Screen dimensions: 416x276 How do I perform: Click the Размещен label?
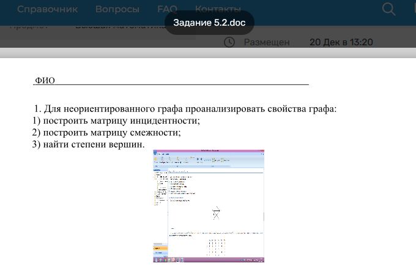click(x=267, y=42)
